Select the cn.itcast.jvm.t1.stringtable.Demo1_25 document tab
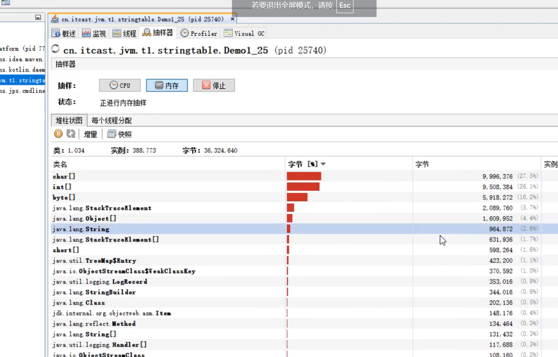Image resolution: width=558 pixels, height=357 pixels. click(x=143, y=19)
